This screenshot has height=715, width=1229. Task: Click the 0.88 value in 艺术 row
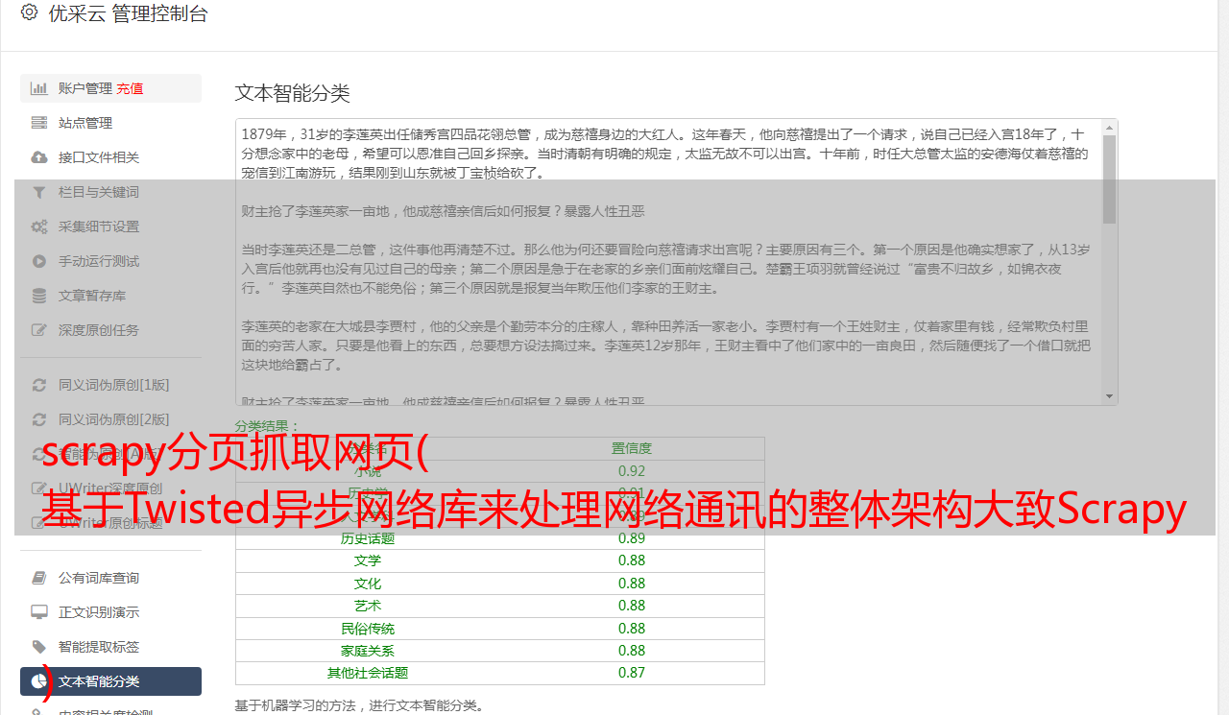[632, 606]
